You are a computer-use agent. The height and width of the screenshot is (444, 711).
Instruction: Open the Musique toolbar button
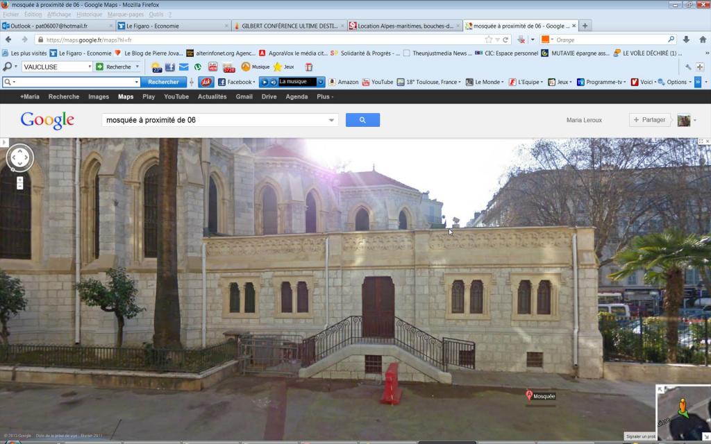tap(256, 67)
